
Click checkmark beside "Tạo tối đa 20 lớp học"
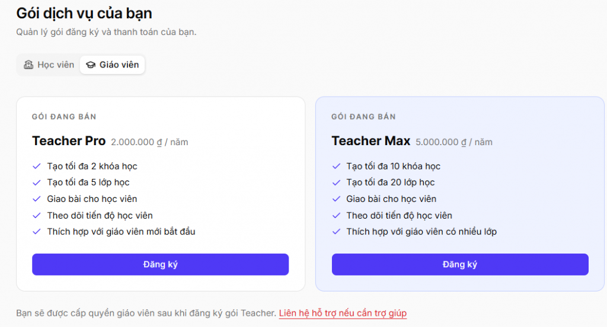[x=336, y=182]
